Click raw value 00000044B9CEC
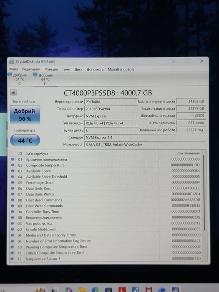The width and height of the screenshot is (219, 292). 186,188
